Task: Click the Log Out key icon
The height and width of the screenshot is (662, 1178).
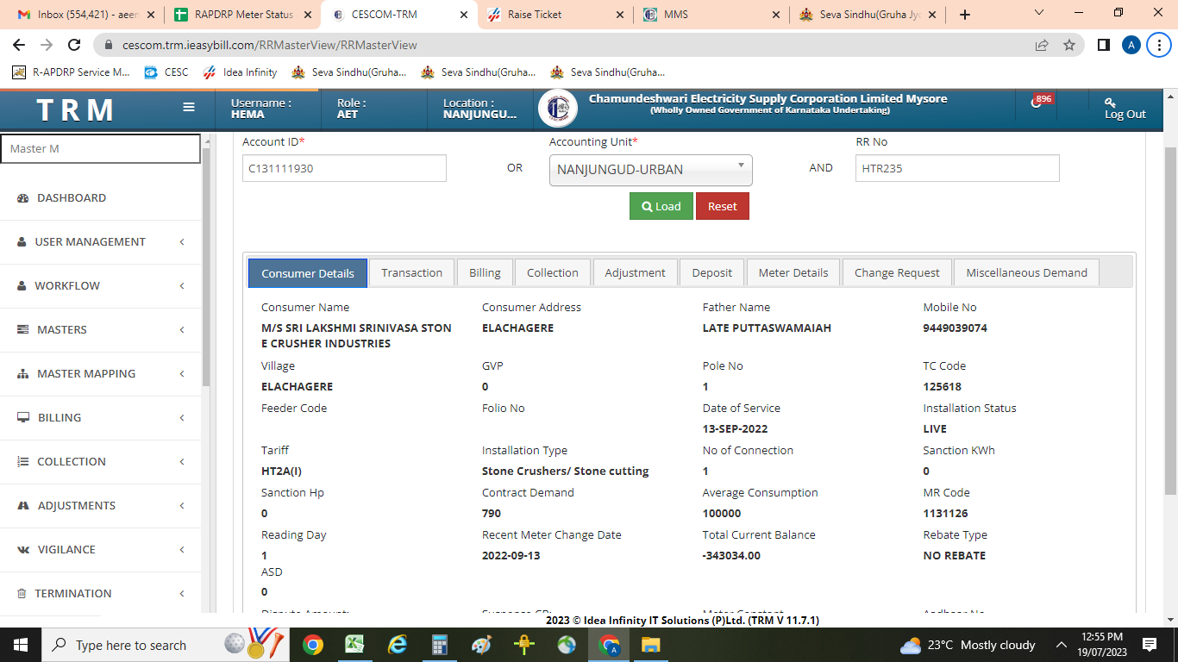Action: 1110,102
